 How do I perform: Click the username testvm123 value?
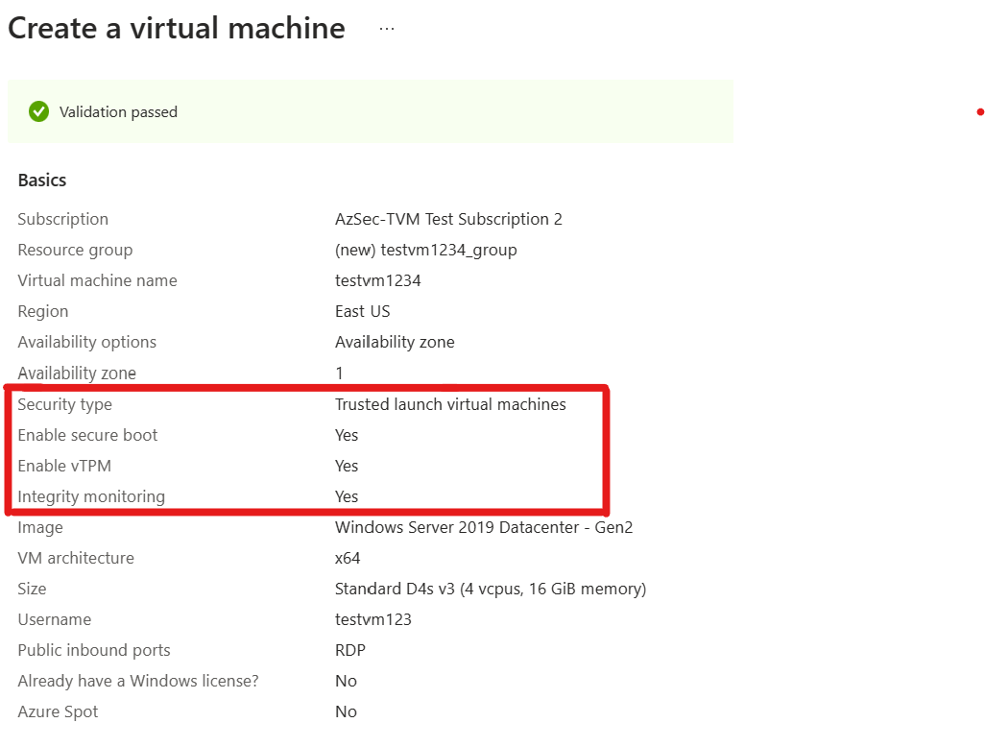click(x=373, y=619)
